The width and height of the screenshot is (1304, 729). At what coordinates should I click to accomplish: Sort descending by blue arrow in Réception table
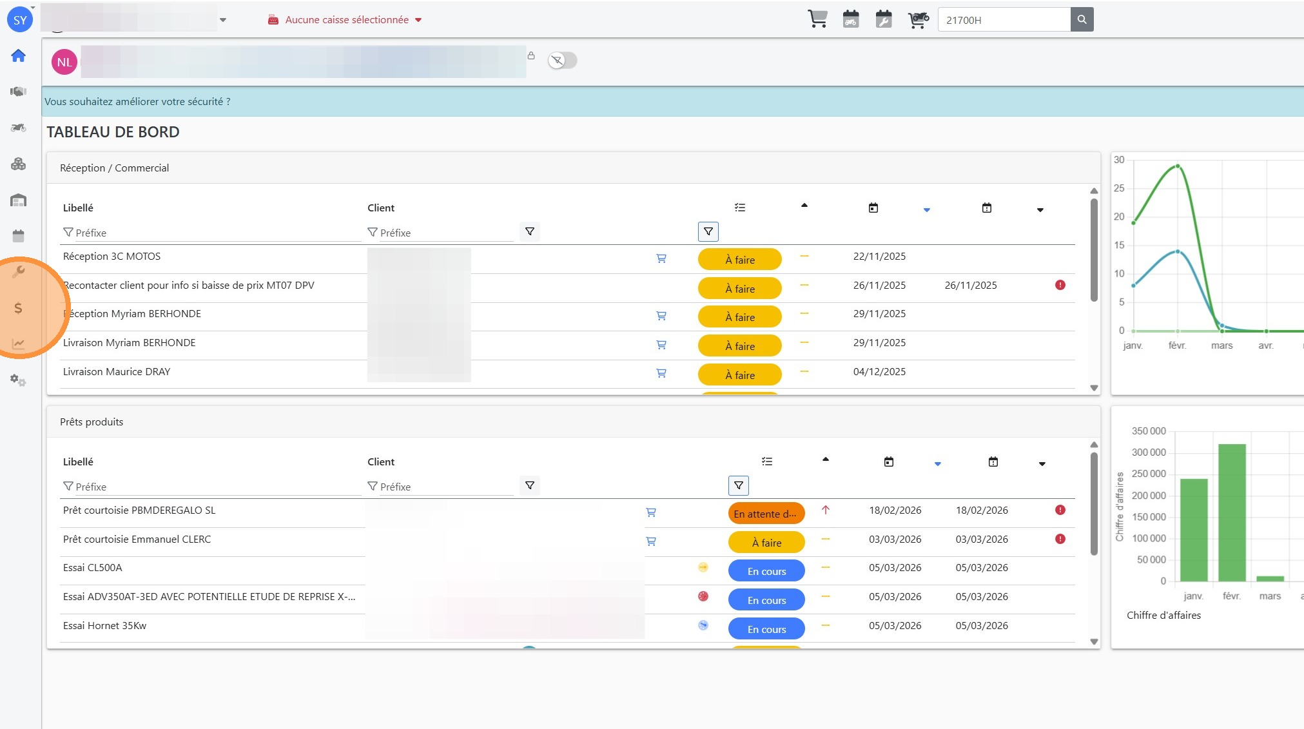[926, 210]
